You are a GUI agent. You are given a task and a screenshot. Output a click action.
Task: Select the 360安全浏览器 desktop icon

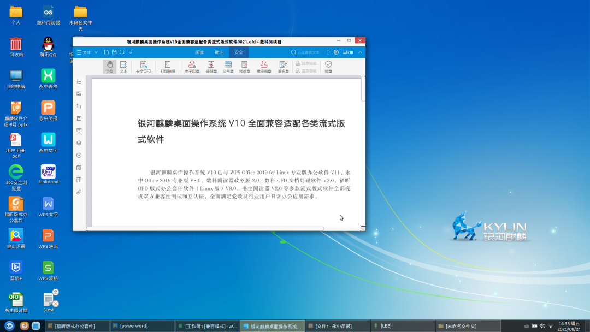click(x=16, y=177)
